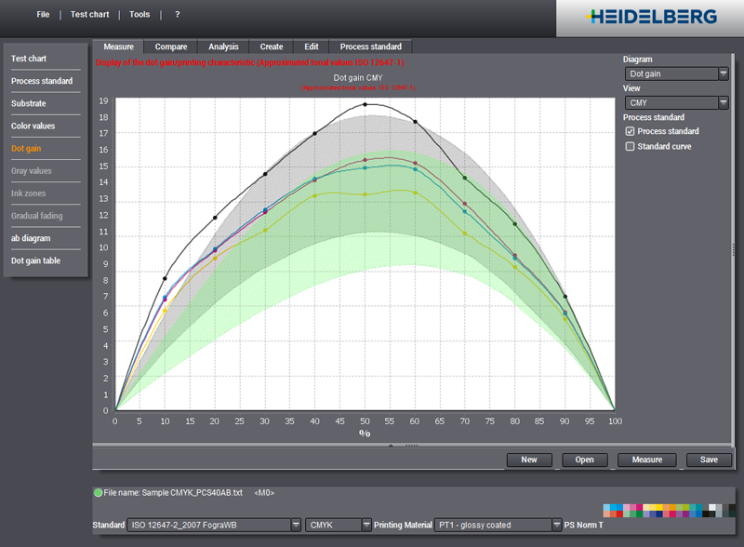Uncheck the Process standard checkbox
The height and width of the screenshot is (547, 744).
(630, 131)
